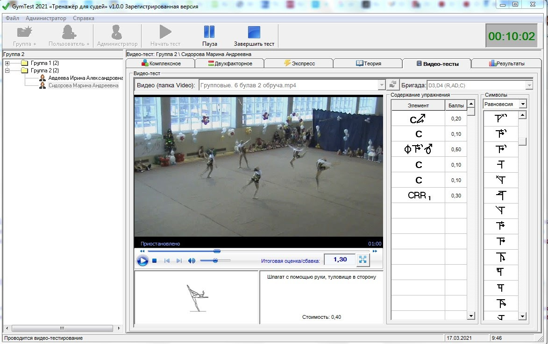Click the stop button in video player
This screenshot has height=344, width=548.
(x=154, y=260)
